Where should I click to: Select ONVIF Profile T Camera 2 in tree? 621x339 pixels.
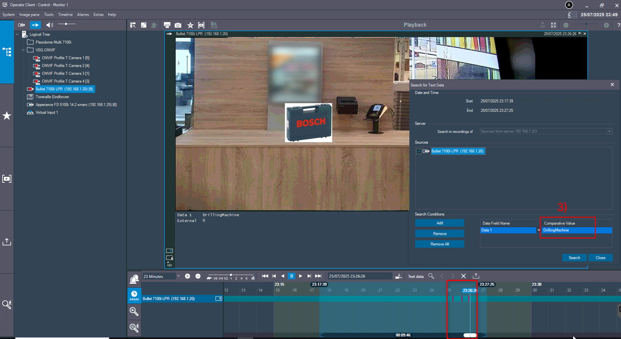point(62,65)
